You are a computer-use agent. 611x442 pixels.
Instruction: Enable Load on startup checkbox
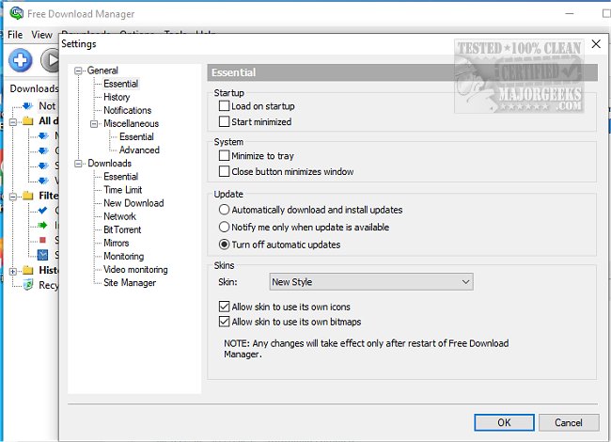tap(224, 106)
